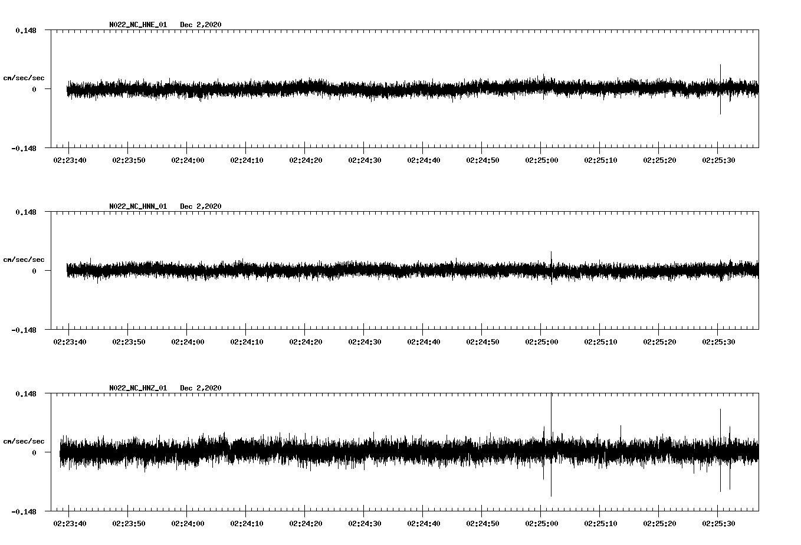This screenshot has height=545, width=801.
Task: Click the 02:24:20 tick on middle plot axis
Action: pyautogui.click(x=306, y=341)
